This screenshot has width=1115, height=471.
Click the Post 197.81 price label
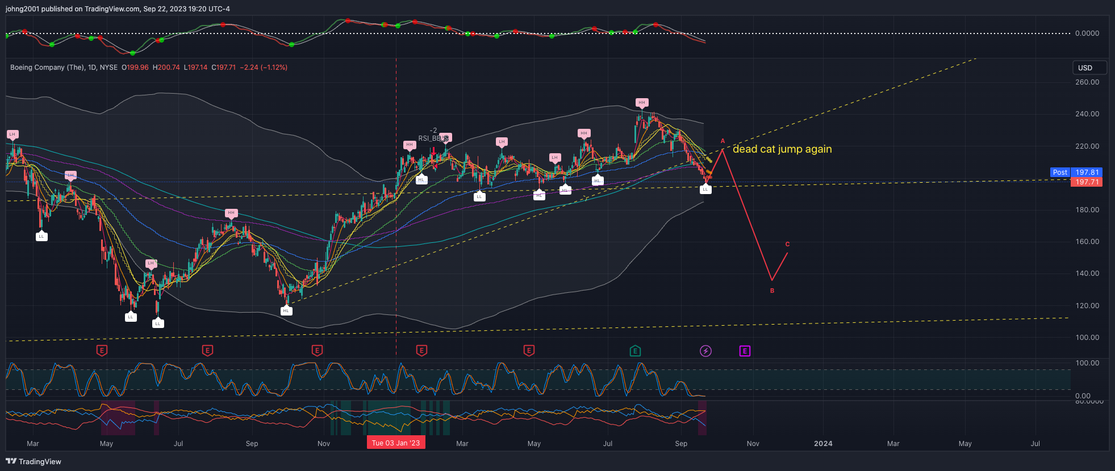click(1076, 172)
